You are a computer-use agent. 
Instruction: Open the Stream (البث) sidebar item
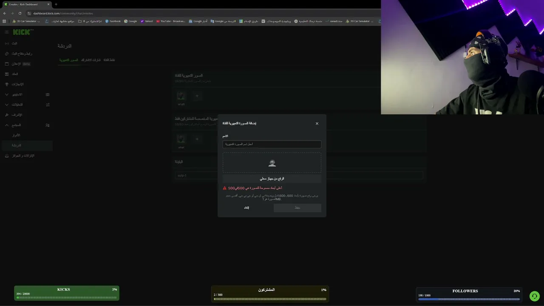point(26,43)
